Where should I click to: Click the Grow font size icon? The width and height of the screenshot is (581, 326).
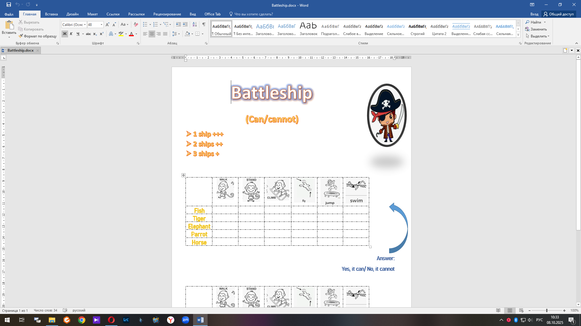point(107,24)
